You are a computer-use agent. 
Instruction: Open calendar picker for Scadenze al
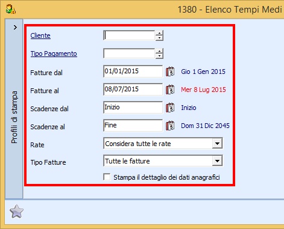[x=170, y=126]
